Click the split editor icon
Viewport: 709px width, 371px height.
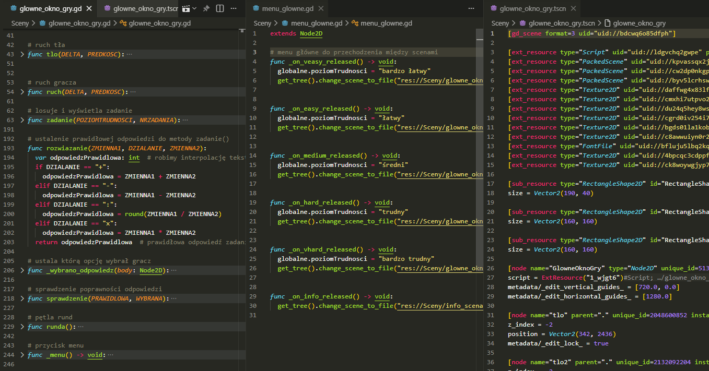click(x=220, y=9)
